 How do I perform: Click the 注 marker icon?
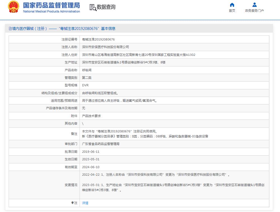coord(72,203)
